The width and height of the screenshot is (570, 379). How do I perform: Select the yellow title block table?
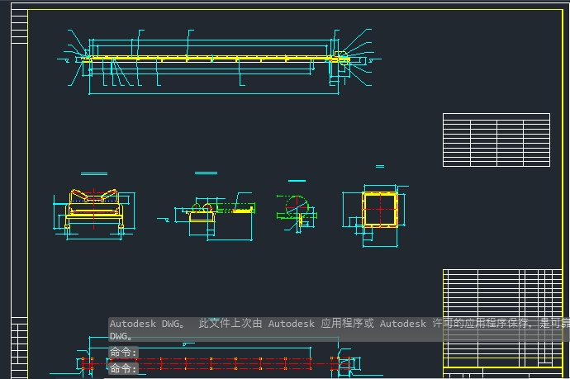tap(503, 324)
